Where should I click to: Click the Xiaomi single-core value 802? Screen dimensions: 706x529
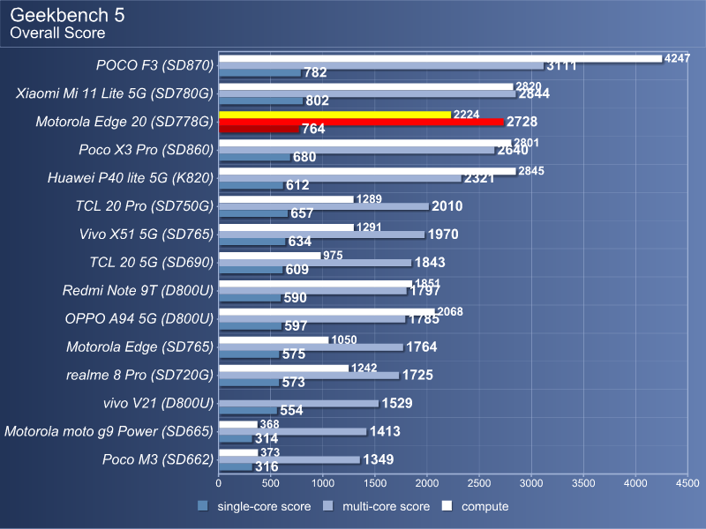pyautogui.click(x=318, y=101)
